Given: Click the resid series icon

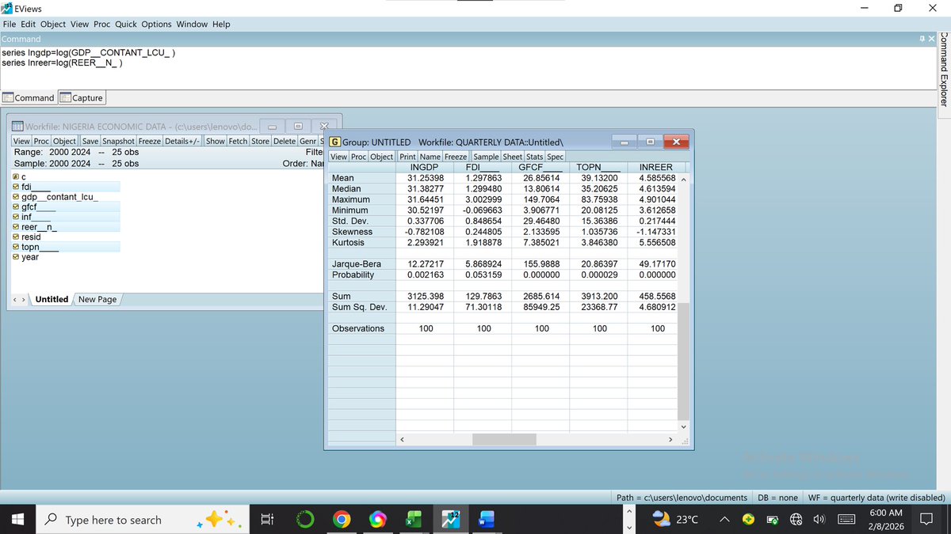Looking at the screenshot, I should 17,237.
